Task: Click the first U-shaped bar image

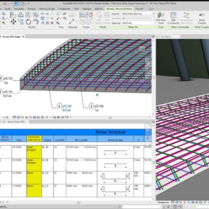Action: coord(115,178)
